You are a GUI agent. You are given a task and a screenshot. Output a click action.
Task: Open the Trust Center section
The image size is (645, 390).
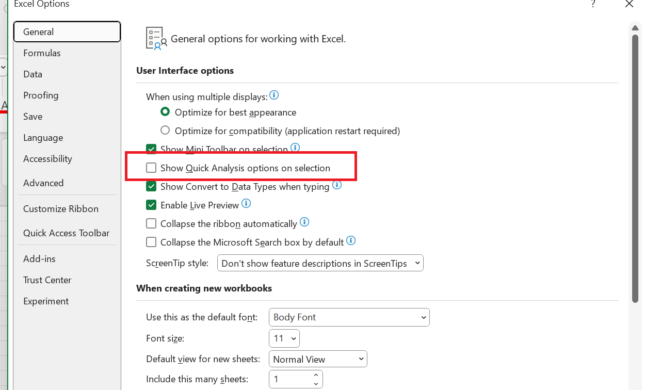click(x=47, y=280)
